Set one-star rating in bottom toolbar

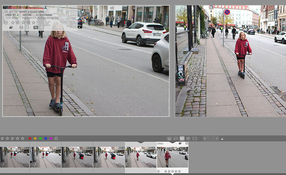click(x=2, y=139)
